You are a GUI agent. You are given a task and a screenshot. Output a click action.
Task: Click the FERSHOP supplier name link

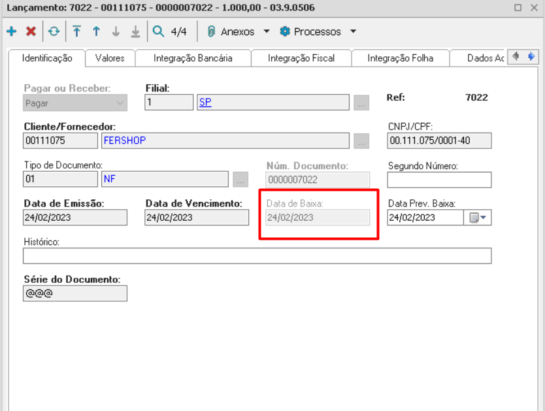click(125, 140)
